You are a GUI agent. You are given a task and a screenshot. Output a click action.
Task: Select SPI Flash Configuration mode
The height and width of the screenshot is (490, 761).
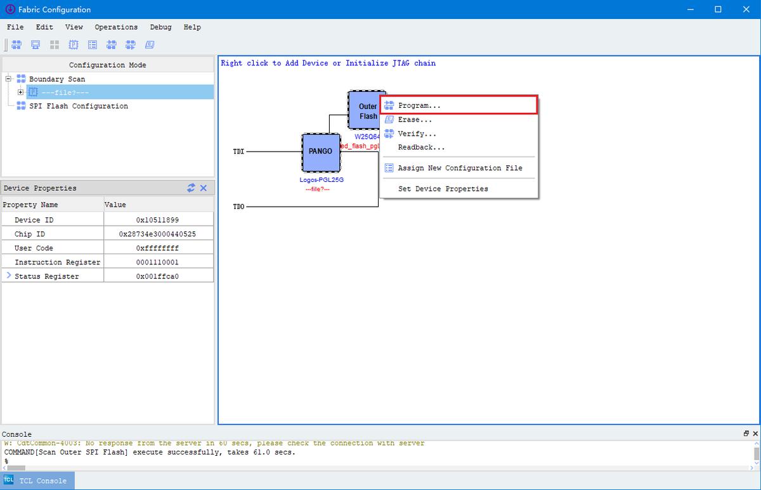[x=79, y=106]
